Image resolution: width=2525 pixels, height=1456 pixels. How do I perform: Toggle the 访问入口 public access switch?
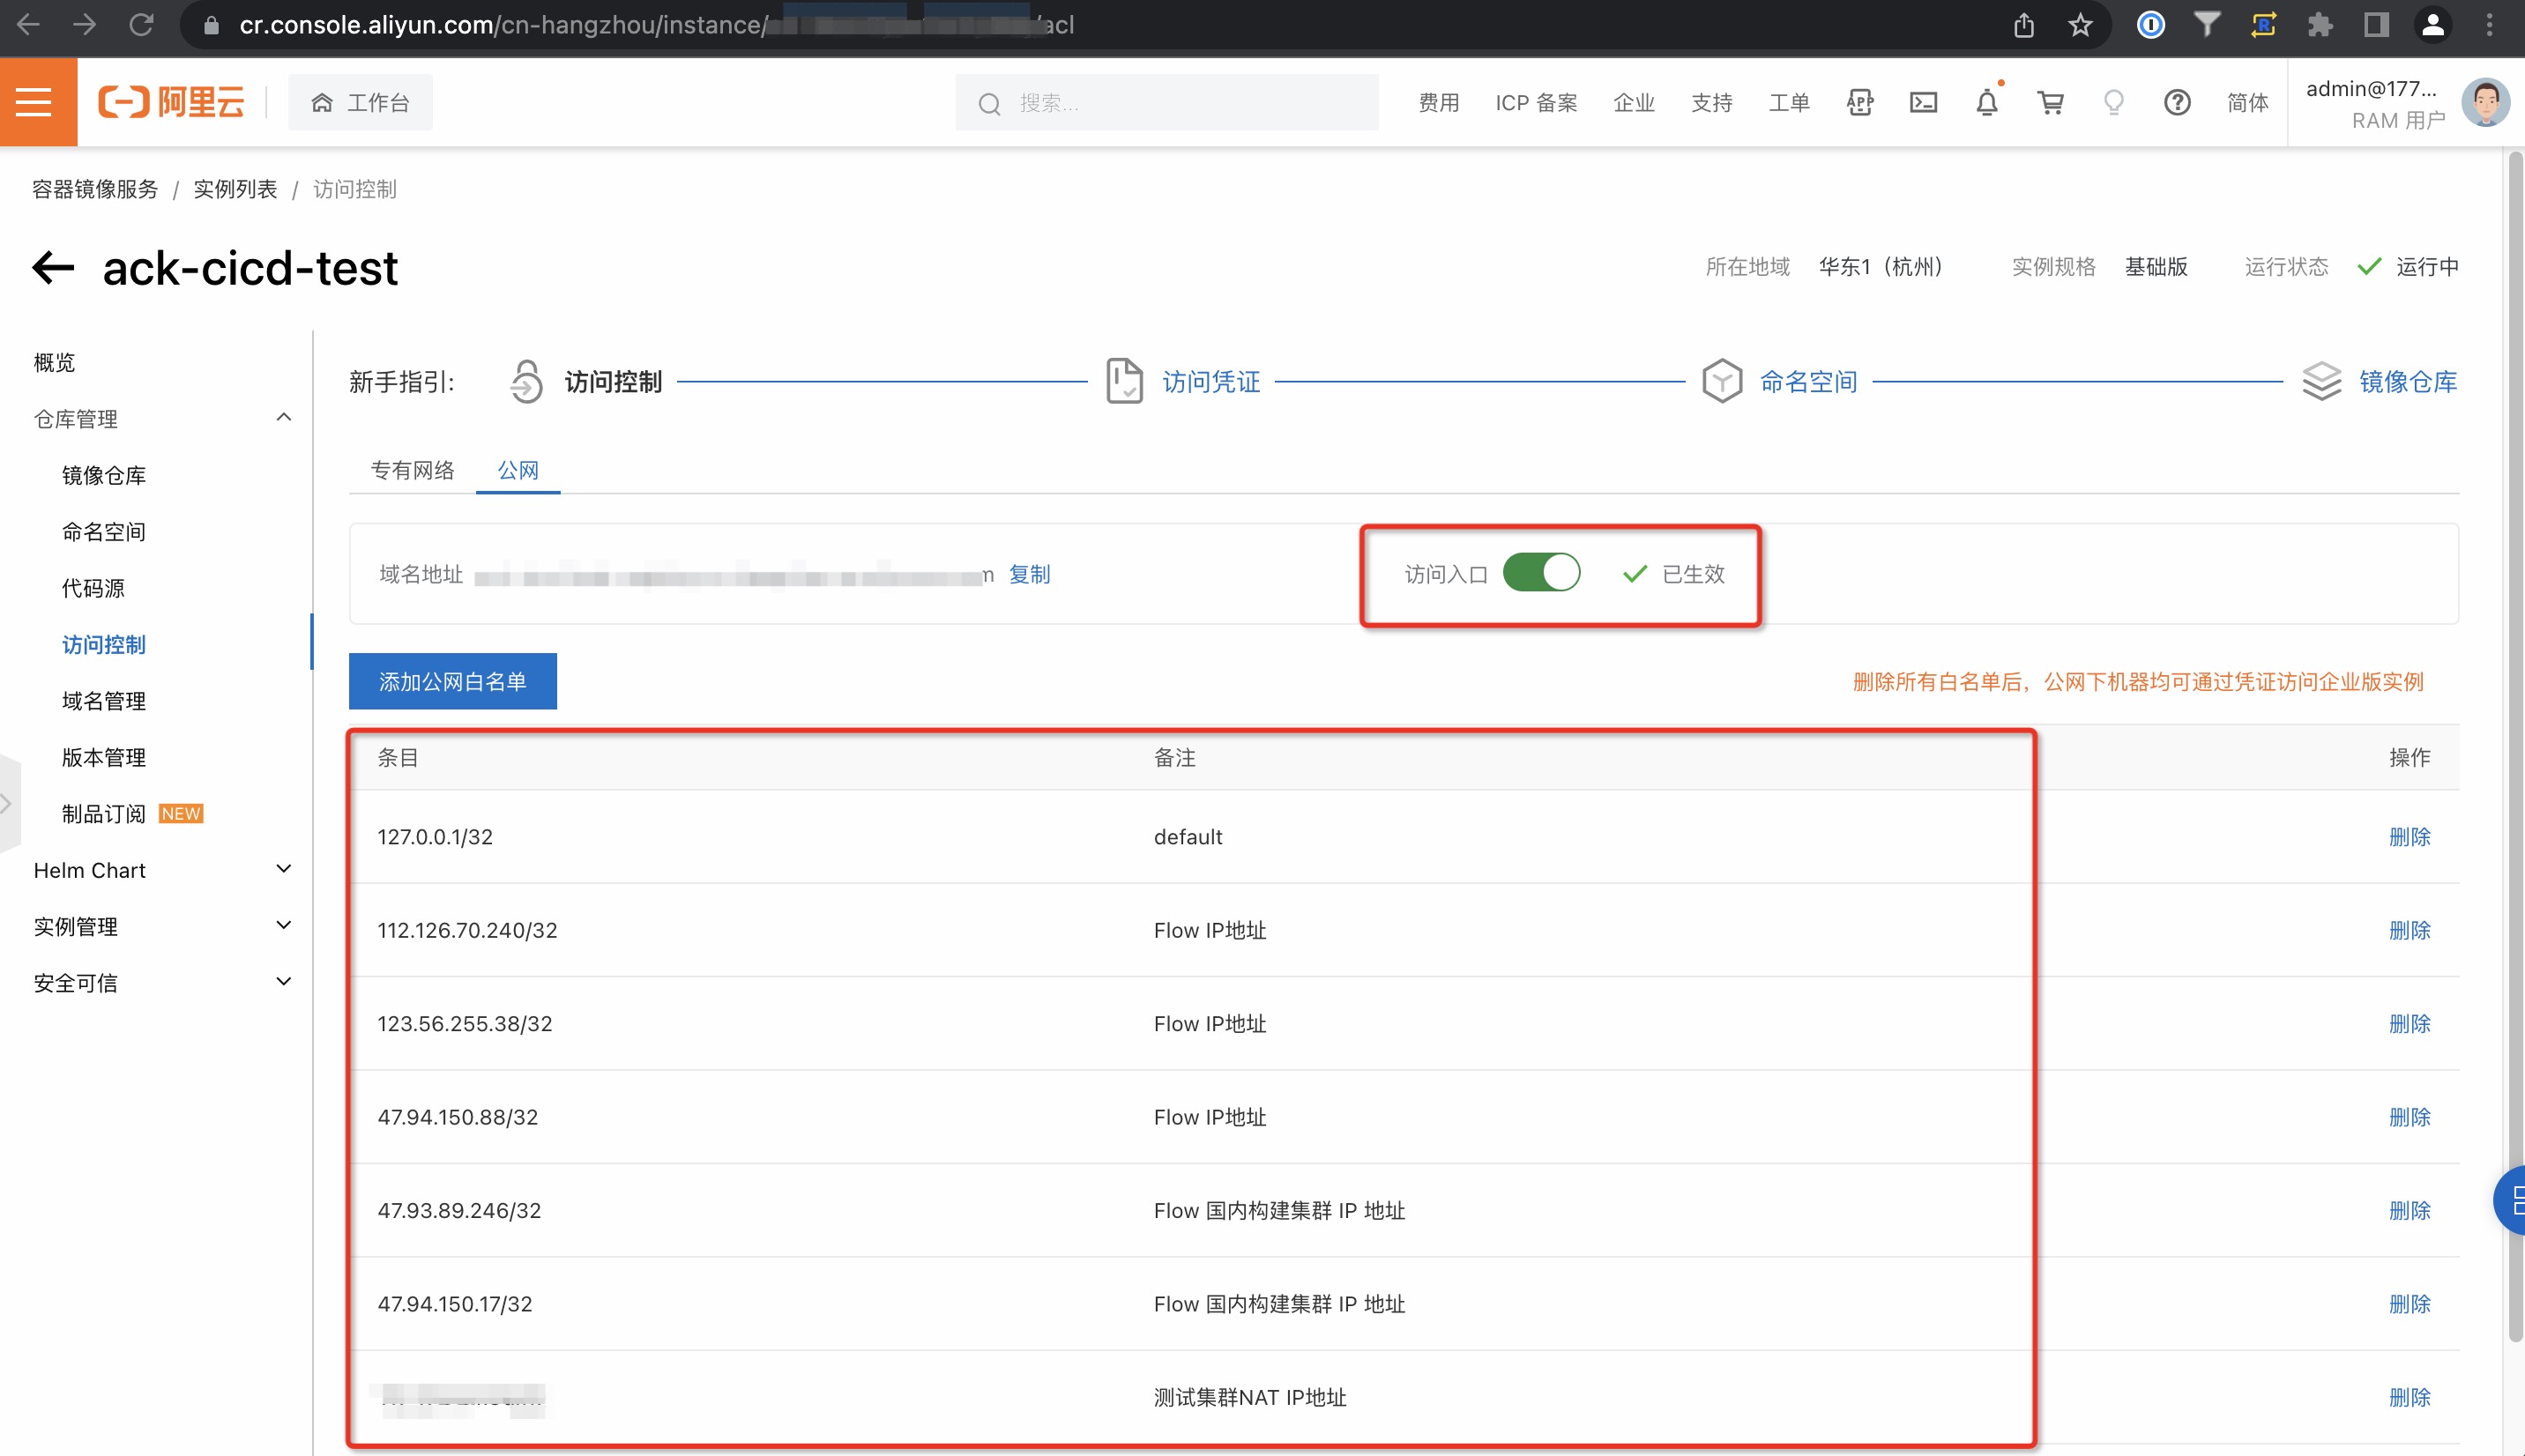pos(1540,573)
